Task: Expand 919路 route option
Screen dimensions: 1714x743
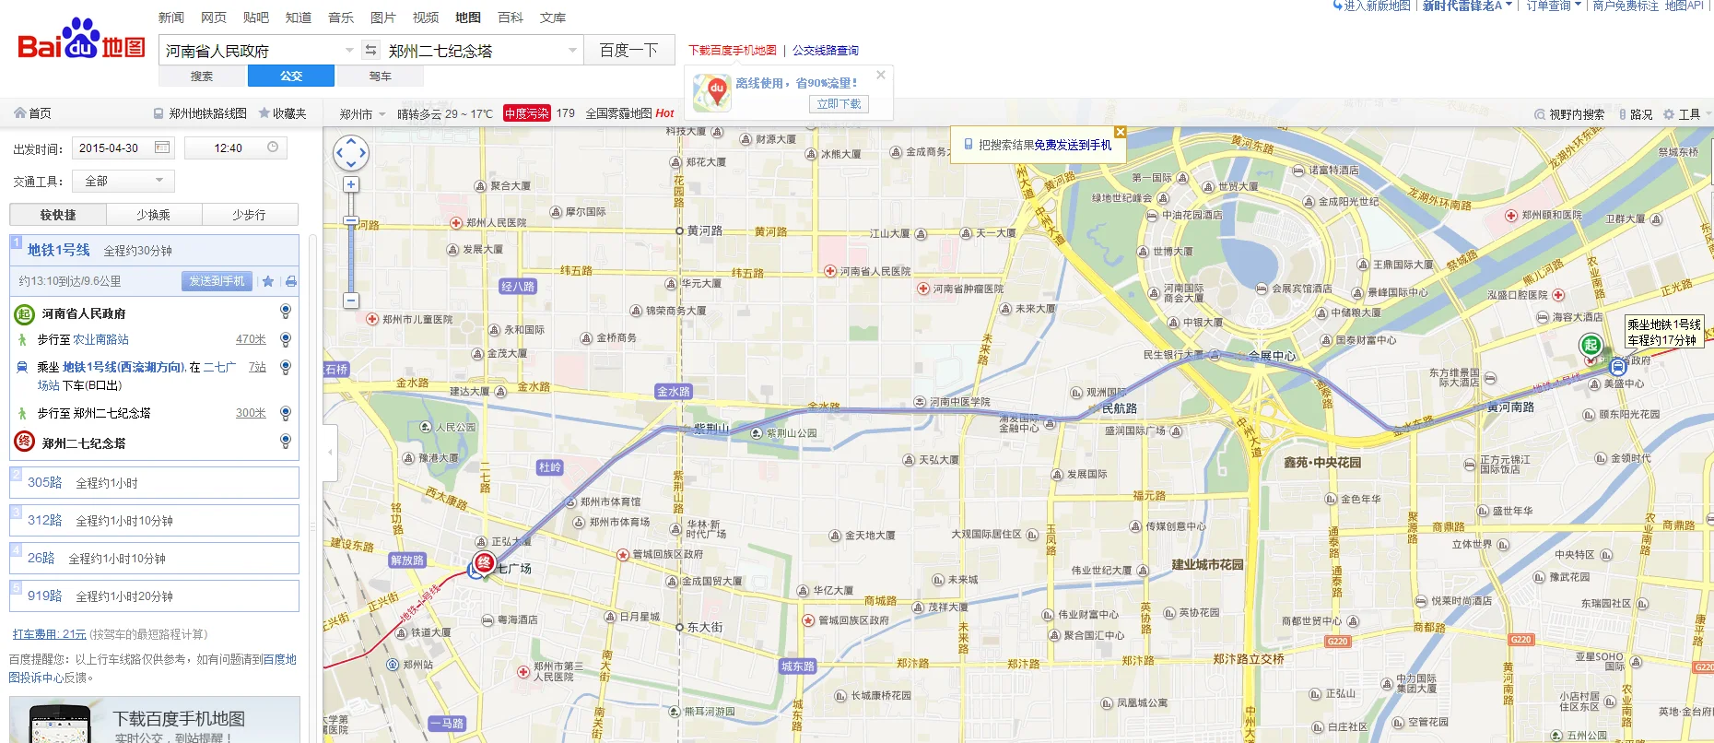Action: [x=154, y=596]
